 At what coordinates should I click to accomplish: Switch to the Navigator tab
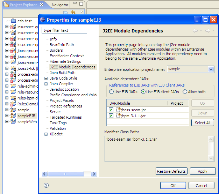pos(60,5)
